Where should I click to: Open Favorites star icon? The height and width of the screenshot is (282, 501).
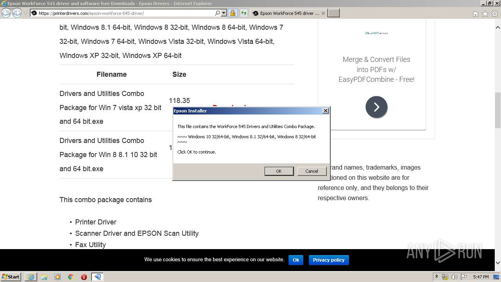(485, 14)
